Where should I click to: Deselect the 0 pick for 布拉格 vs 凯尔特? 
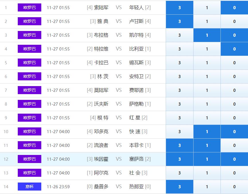click(x=235, y=35)
